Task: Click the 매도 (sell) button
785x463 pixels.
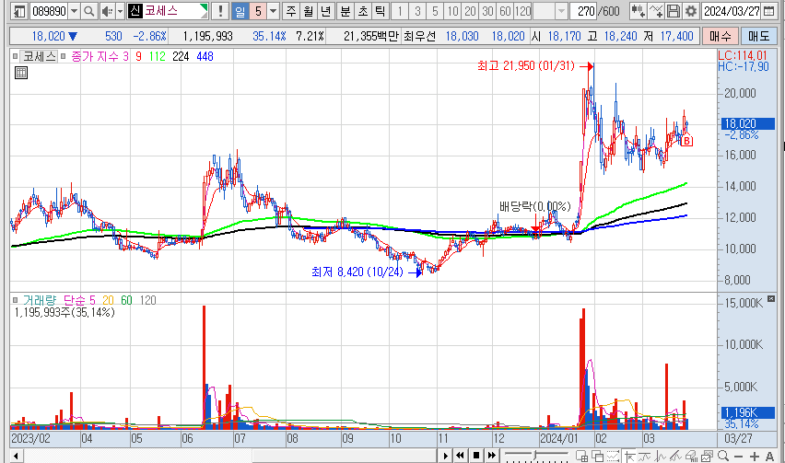Action: click(758, 36)
